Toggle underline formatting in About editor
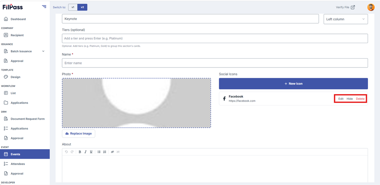This screenshot has height=185, width=380. click(91, 152)
